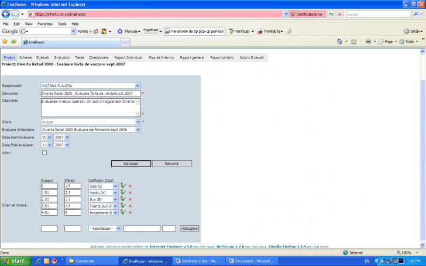This screenshot has height=266, width=426.
Task: Delete the Slab (S) interval row
Action: tap(130, 185)
